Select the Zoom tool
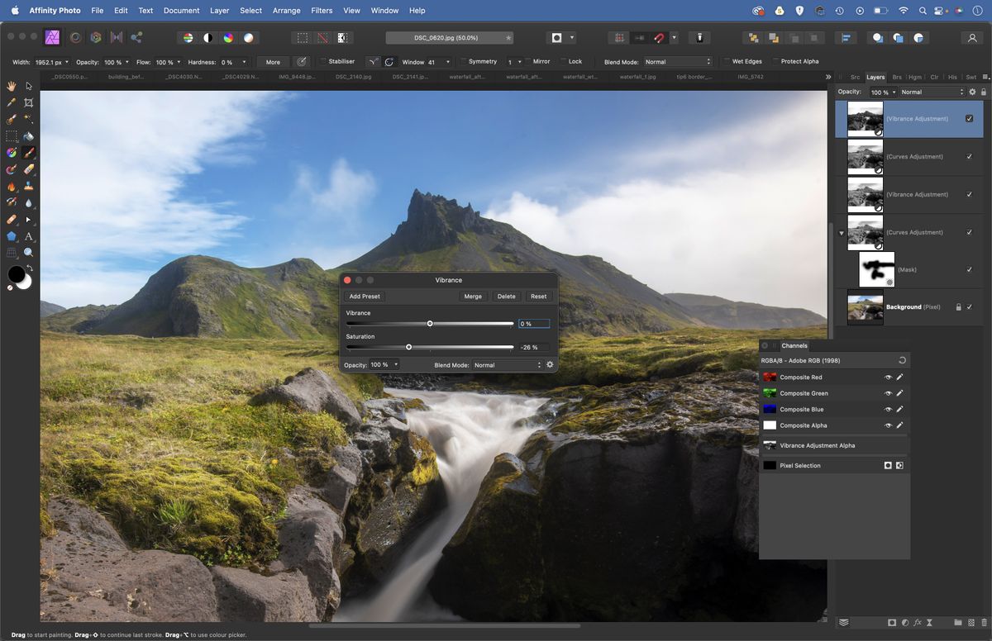 click(x=27, y=250)
